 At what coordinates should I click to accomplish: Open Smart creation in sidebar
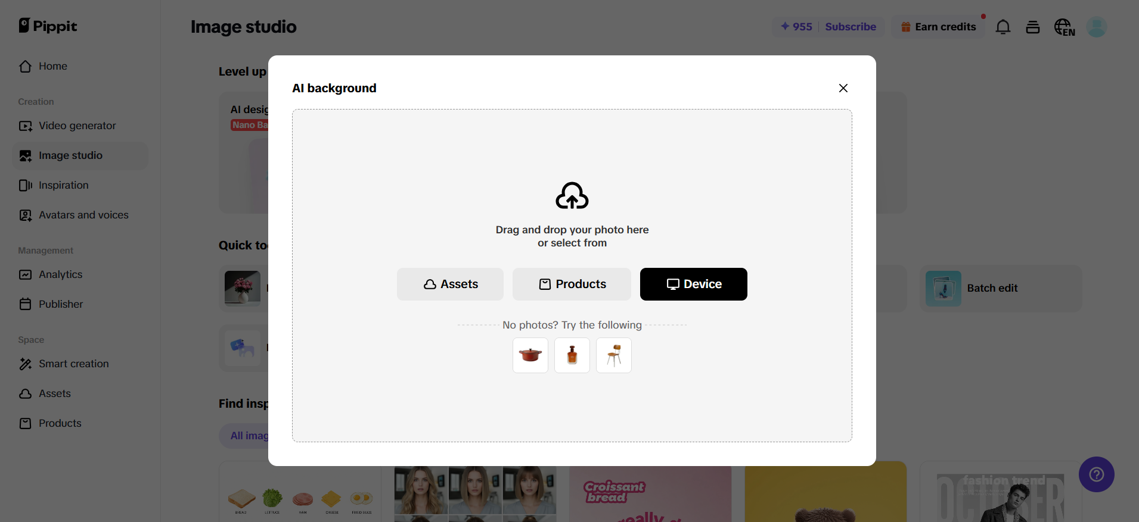73,364
